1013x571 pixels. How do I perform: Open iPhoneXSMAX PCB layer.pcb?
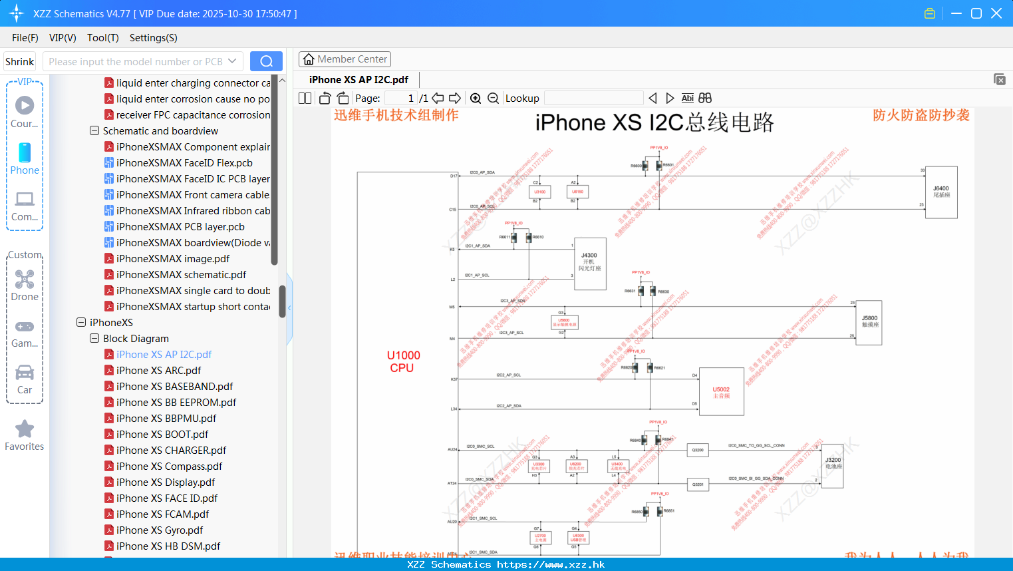(x=180, y=227)
